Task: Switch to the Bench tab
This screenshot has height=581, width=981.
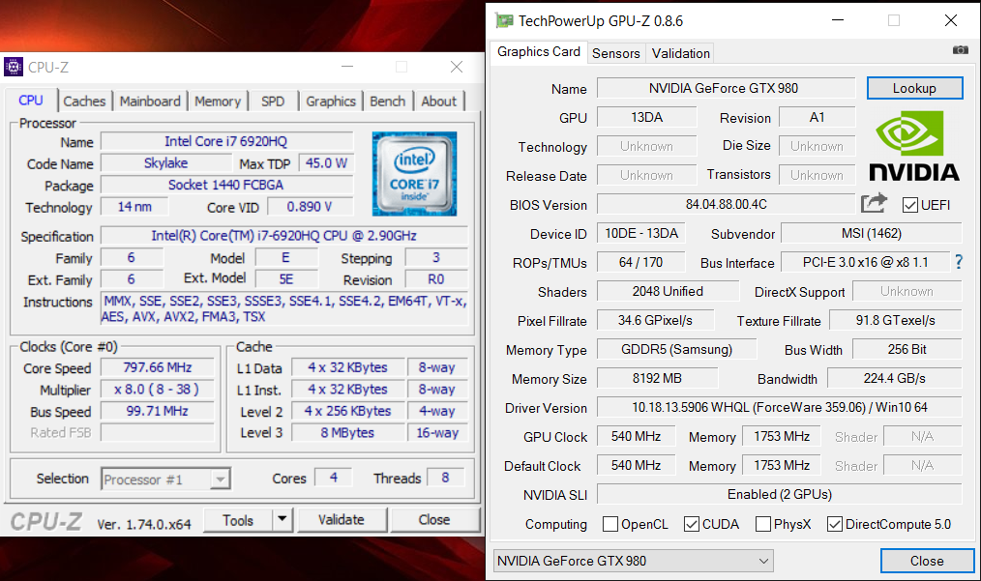Action: click(x=388, y=102)
